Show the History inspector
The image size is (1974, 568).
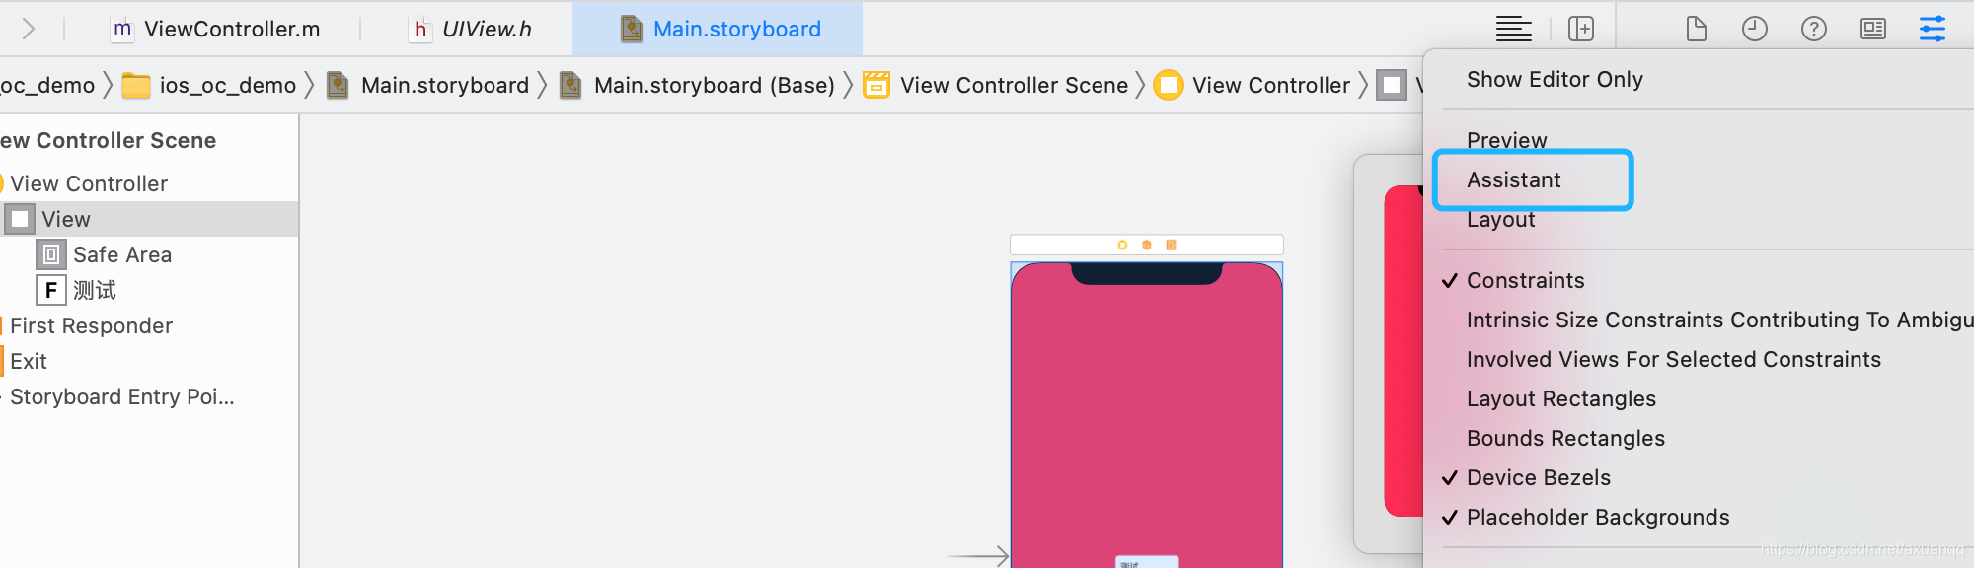[x=1754, y=29]
